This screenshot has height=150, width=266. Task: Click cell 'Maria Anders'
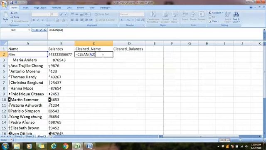point(28,60)
